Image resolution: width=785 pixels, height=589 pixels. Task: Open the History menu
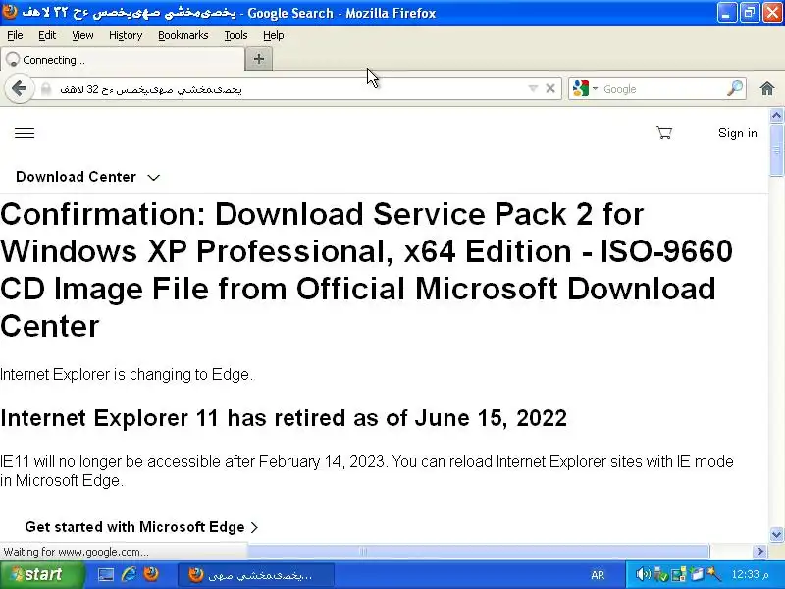126,35
